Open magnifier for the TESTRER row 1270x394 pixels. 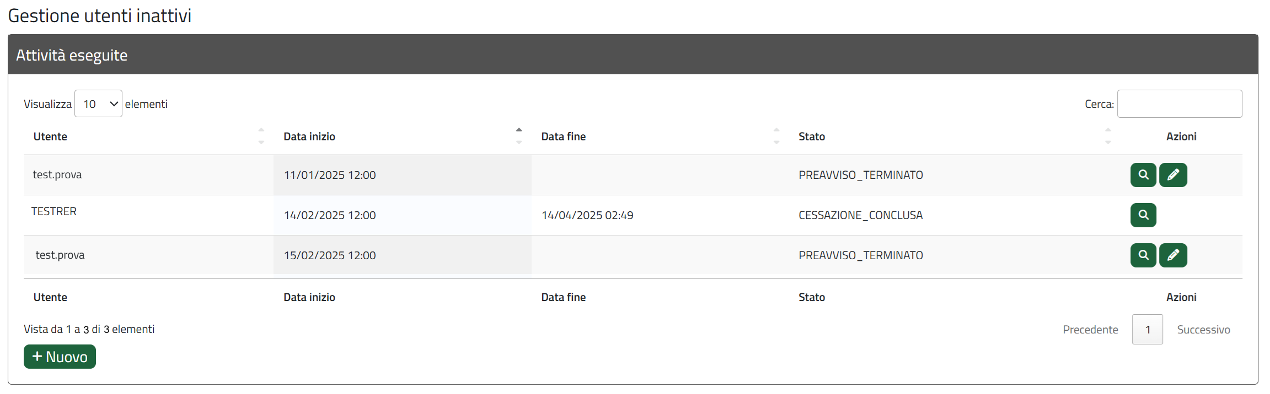coord(1143,215)
